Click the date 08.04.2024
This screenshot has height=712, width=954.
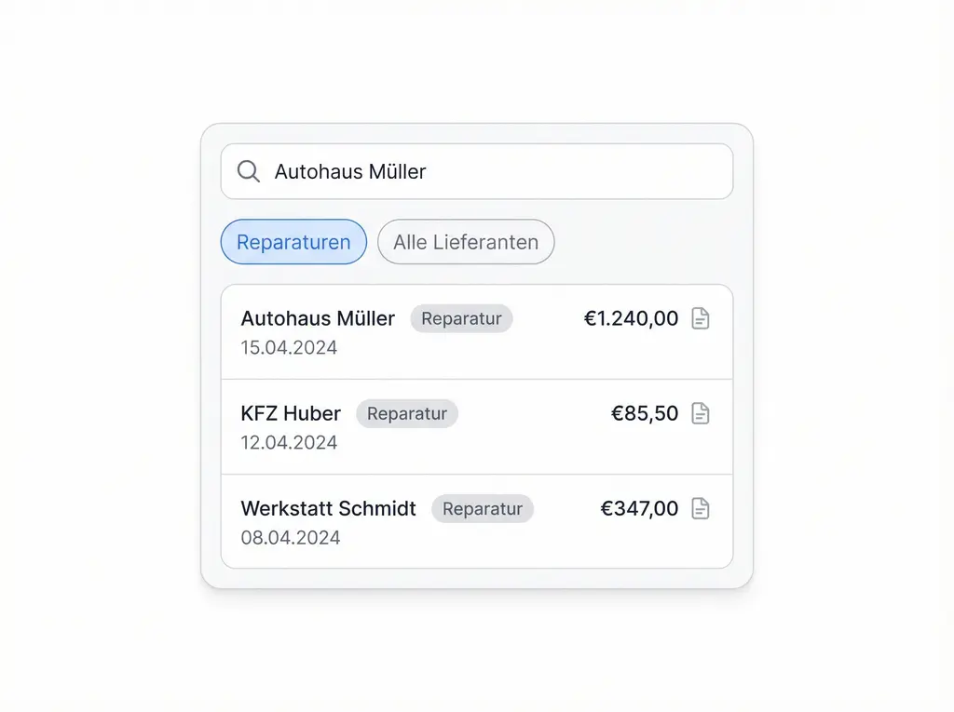pos(292,537)
